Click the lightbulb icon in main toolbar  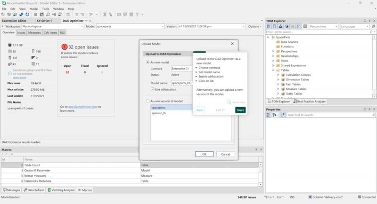[x=137, y=15]
